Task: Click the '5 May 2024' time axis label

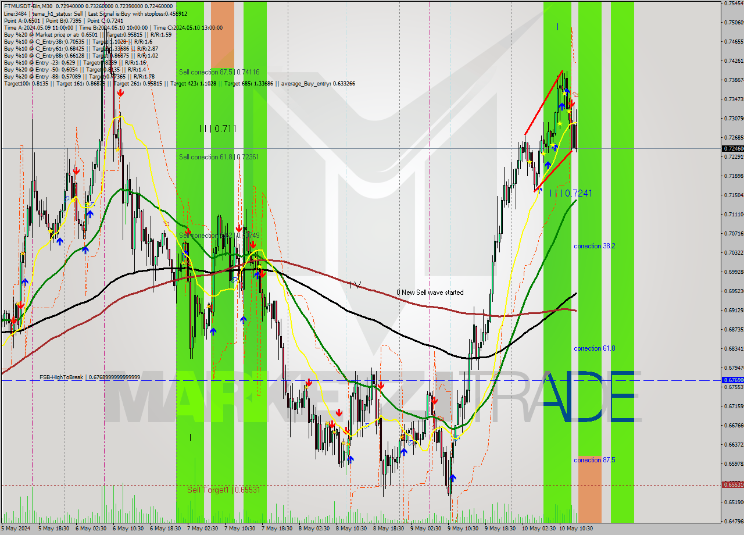Action: (16, 529)
